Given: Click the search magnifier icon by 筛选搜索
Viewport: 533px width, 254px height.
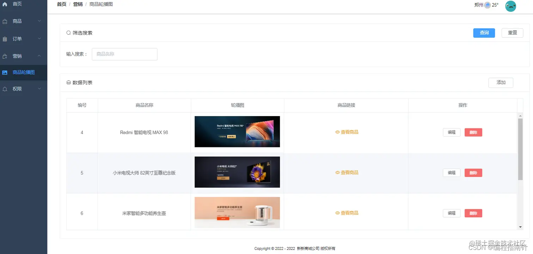Looking at the screenshot, I should click(x=69, y=33).
